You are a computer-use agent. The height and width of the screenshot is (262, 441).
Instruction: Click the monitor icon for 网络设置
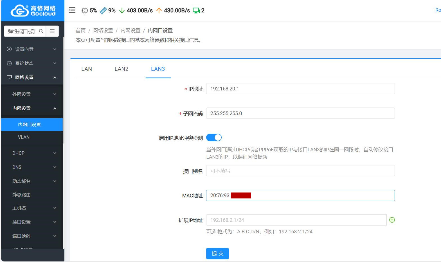(x=9, y=77)
